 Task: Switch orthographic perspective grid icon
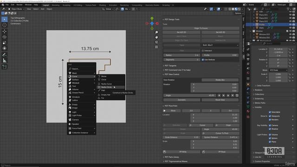click(x=156, y=47)
